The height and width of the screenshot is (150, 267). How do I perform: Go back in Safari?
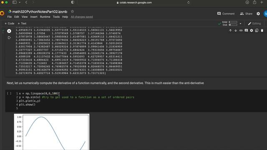click(26, 2)
